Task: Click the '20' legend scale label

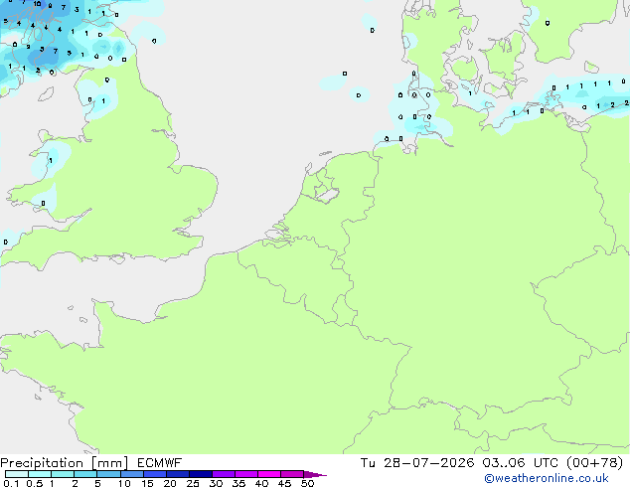Action: click(x=170, y=483)
